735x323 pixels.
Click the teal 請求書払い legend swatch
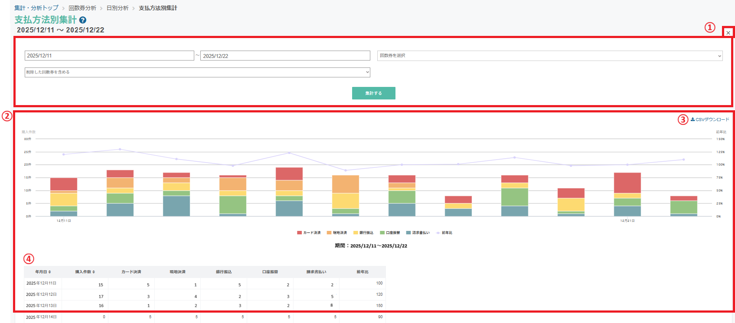tap(408, 233)
